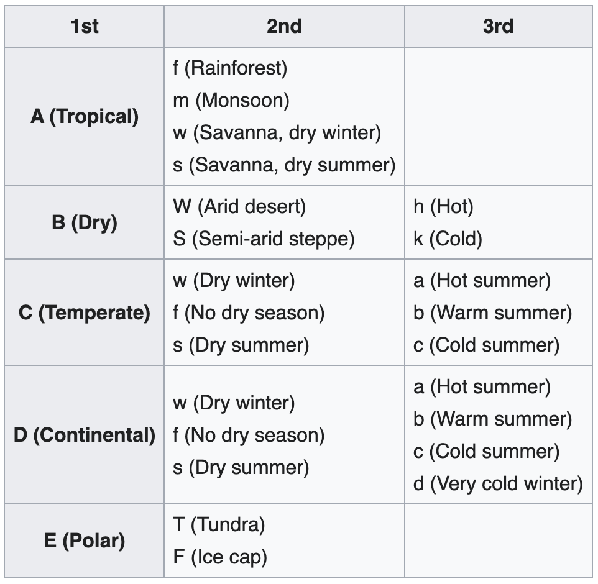The image size is (598, 584).
Task: Click the 'm (Monsoon)' entry
Action: [x=231, y=100]
